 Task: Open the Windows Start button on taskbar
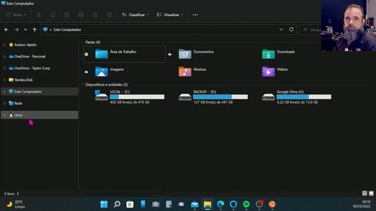[x=104, y=205]
